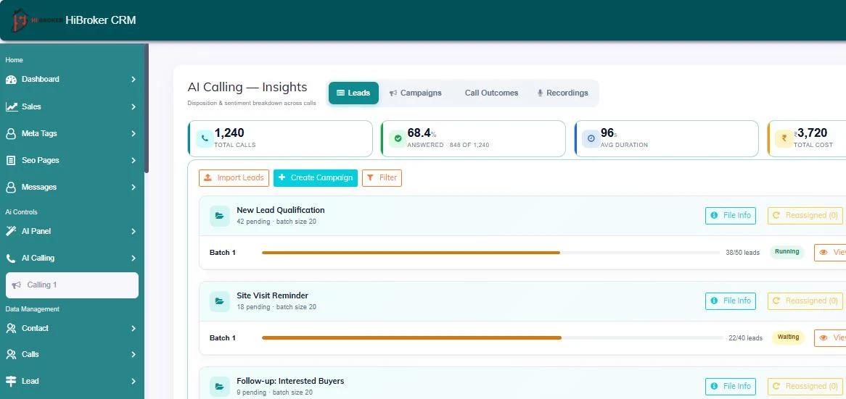Expand the Messages menu chevron
Image resolution: width=846 pixels, height=399 pixels.
pos(134,188)
